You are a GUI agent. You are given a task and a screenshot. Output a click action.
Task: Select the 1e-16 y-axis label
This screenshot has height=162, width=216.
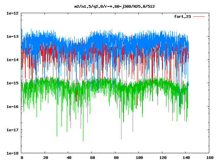12,107
